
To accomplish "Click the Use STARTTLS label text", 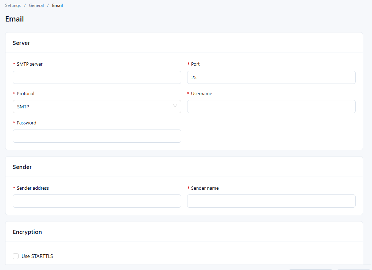I will [37, 256].
